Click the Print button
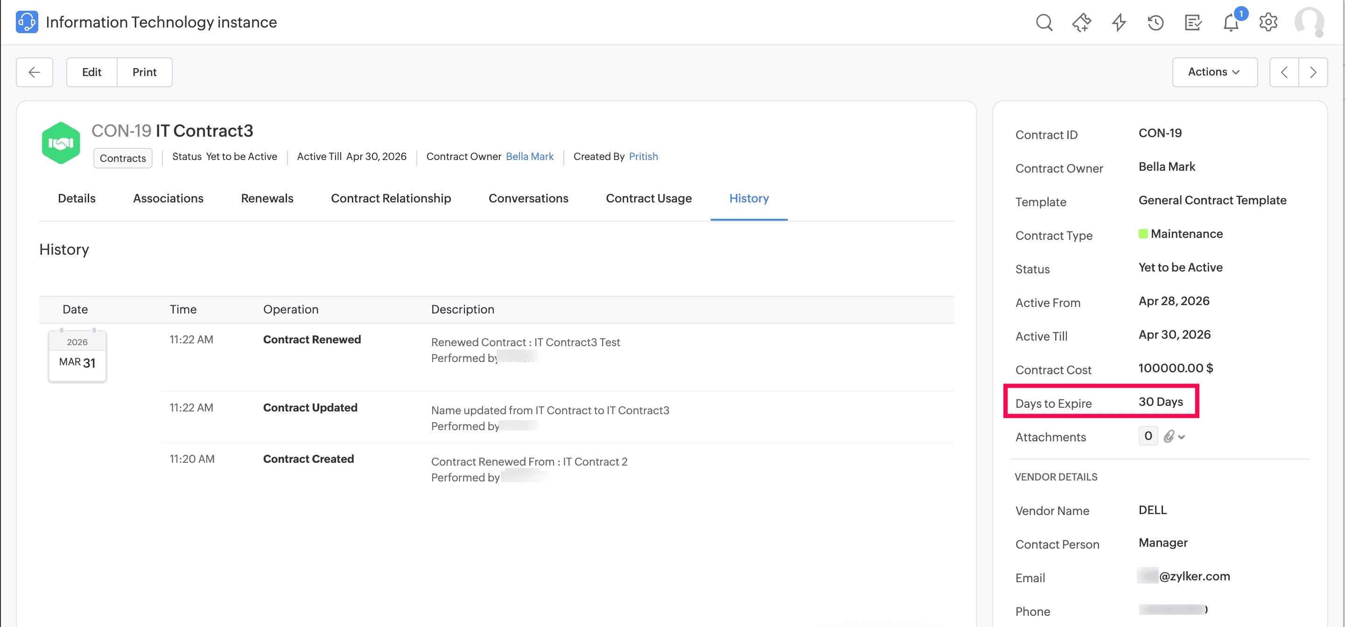 pos(145,72)
